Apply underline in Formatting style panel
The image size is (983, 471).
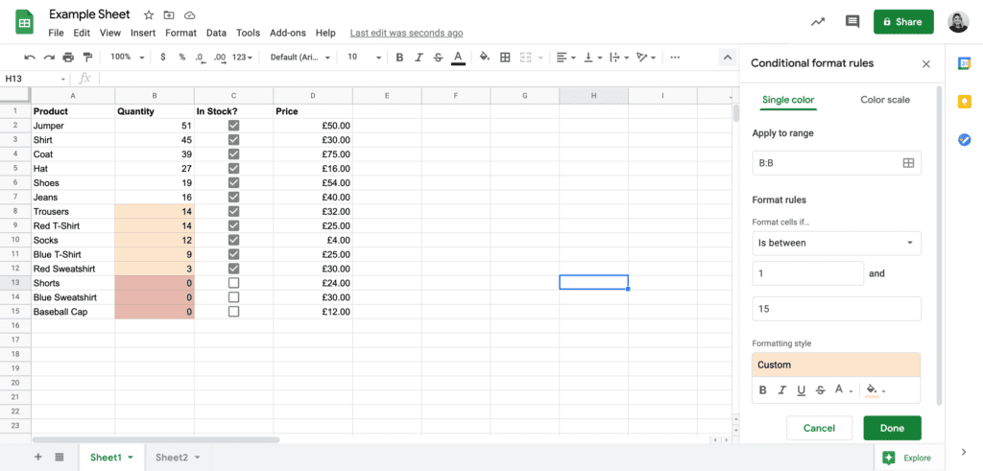pyautogui.click(x=801, y=390)
